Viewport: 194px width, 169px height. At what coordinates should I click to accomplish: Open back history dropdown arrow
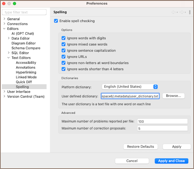click(177, 12)
